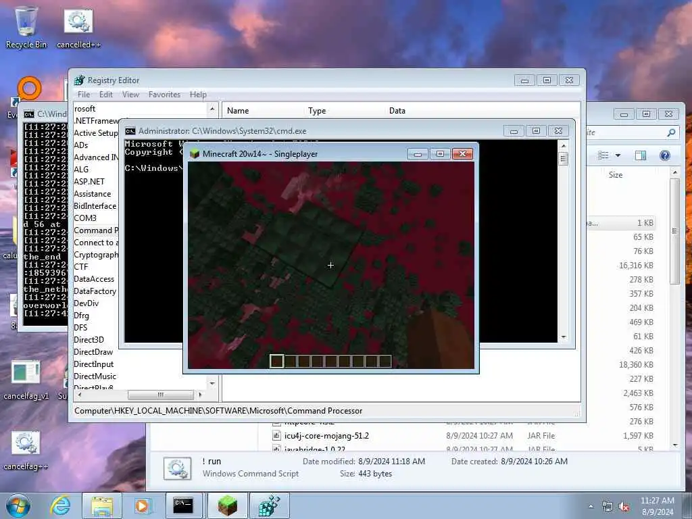This screenshot has height=519, width=692.
Task: Select the Direct3D registry key
Action: click(89, 340)
